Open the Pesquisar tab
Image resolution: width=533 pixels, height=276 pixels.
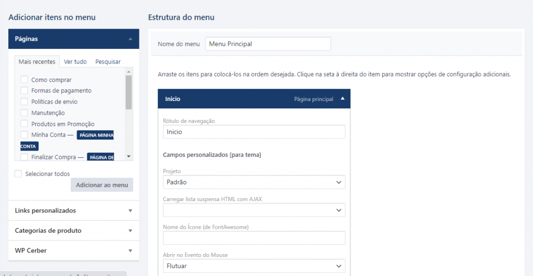pyautogui.click(x=108, y=62)
